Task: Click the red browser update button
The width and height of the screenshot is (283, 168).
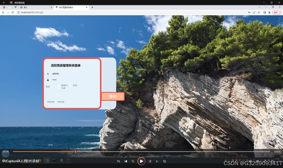Action: point(276,12)
